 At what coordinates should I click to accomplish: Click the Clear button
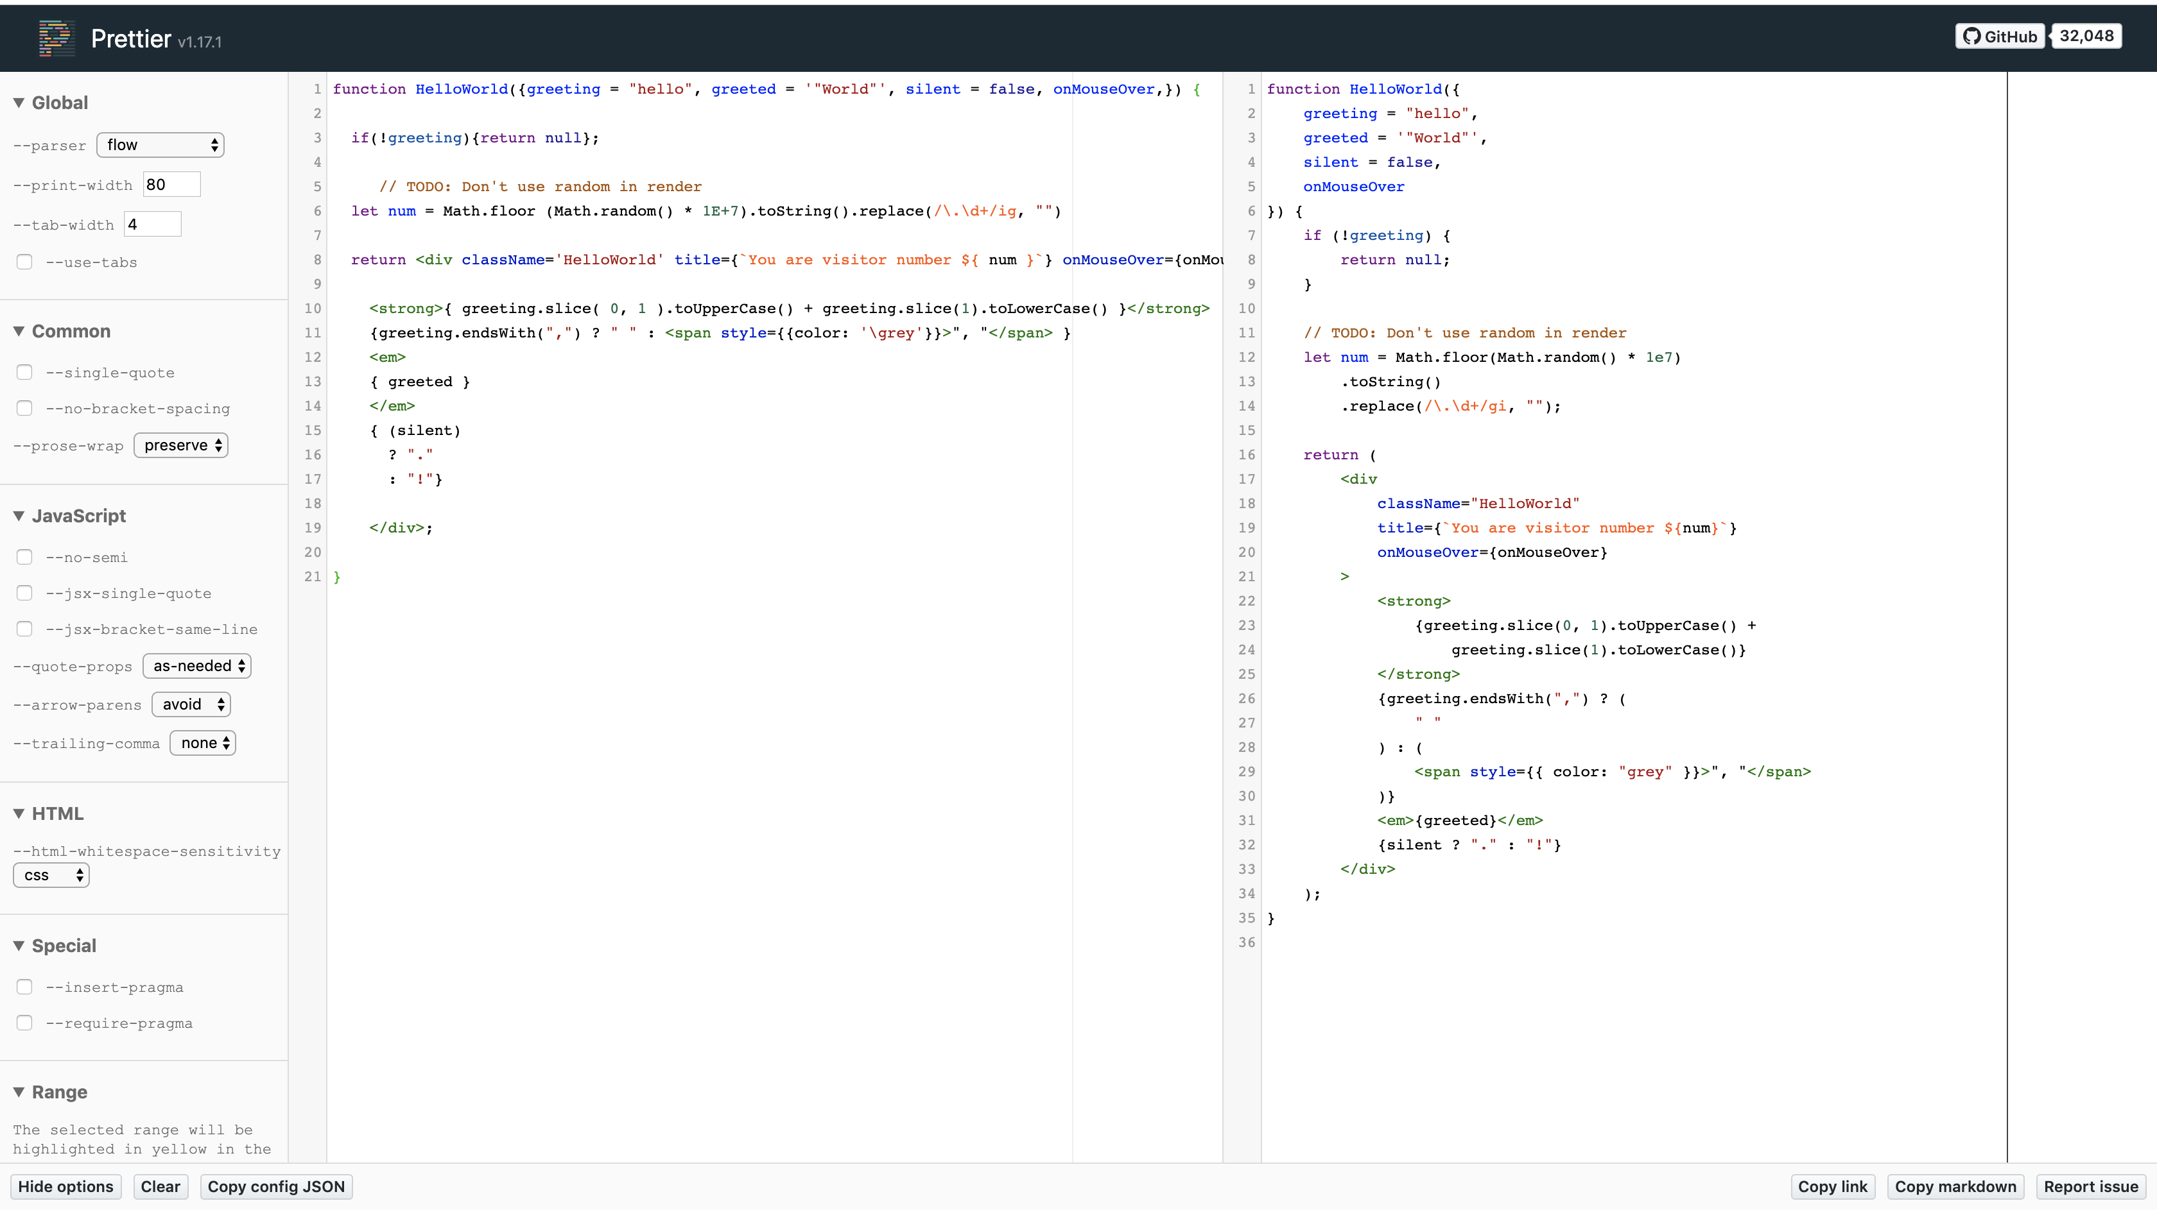pyautogui.click(x=160, y=1186)
